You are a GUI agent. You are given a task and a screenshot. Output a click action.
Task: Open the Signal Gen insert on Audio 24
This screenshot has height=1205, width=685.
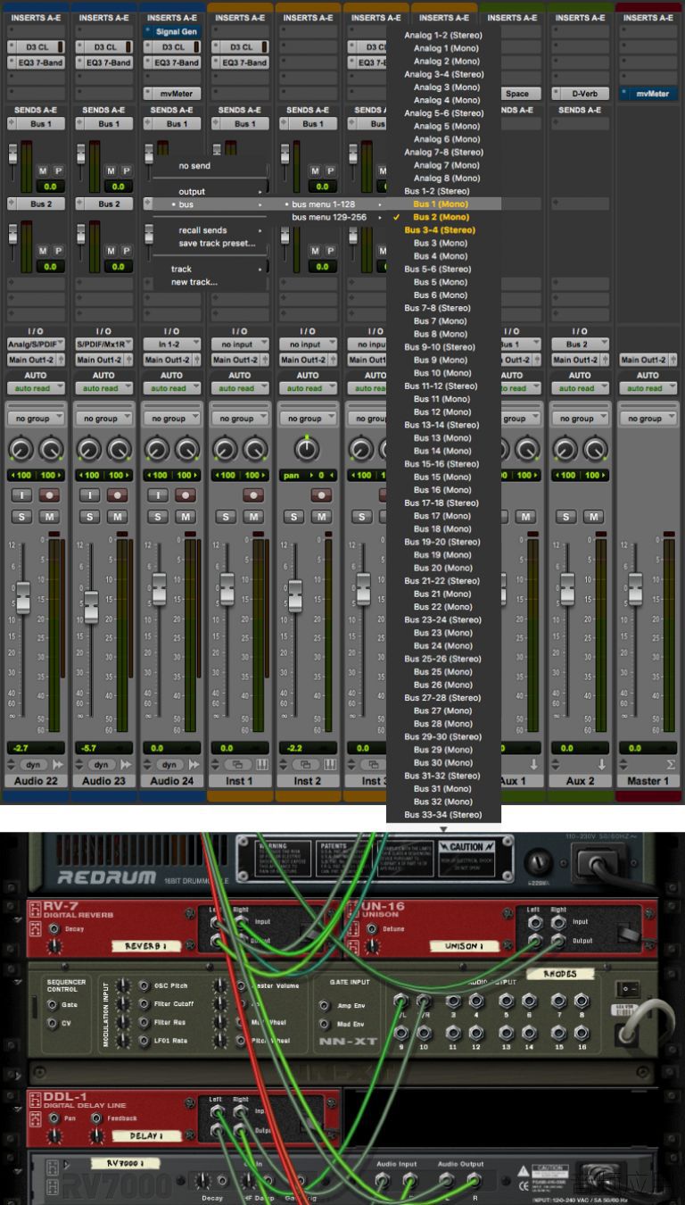(x=172, y=31)
